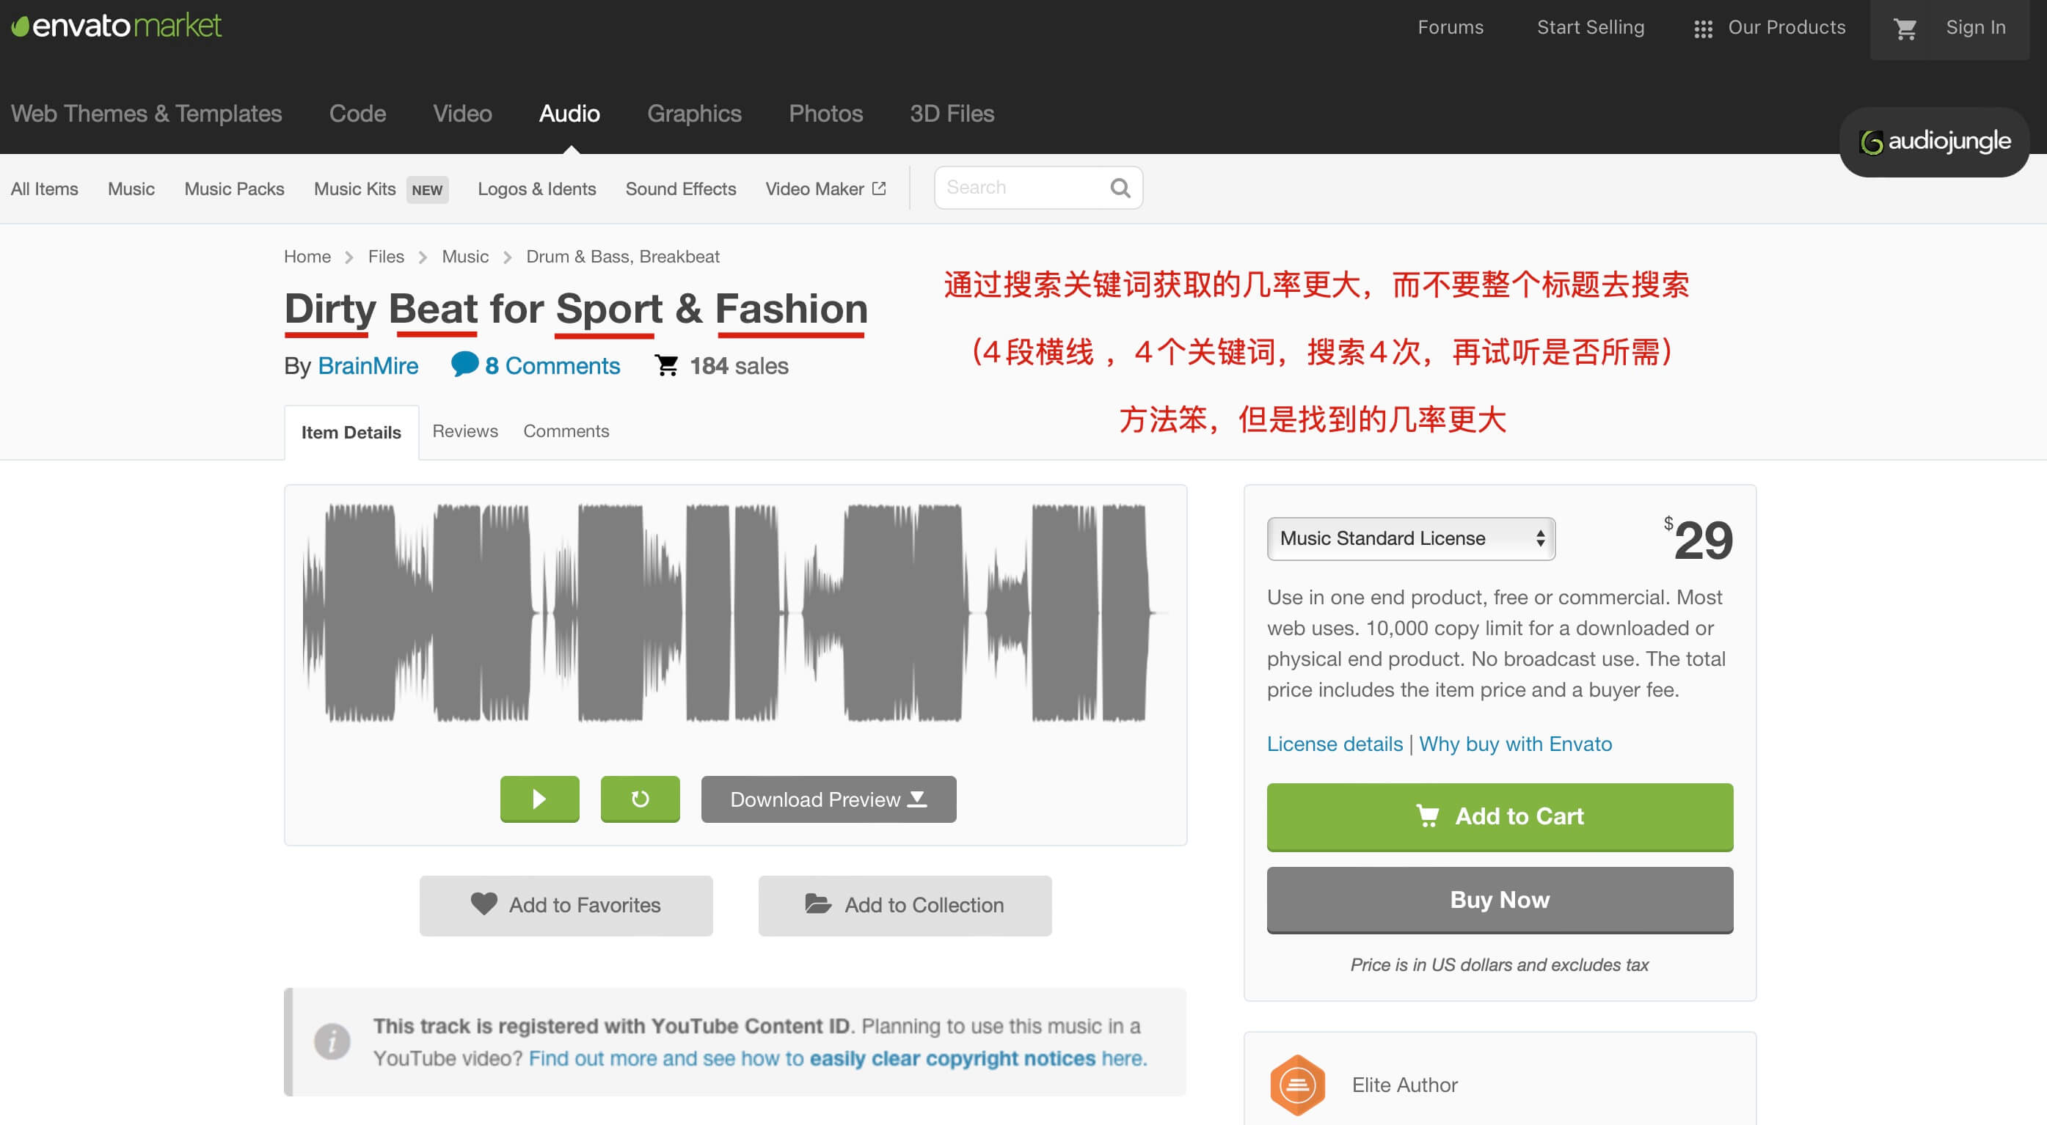
Task: Go to the Music breadcrumb
Action: (465, 257)
